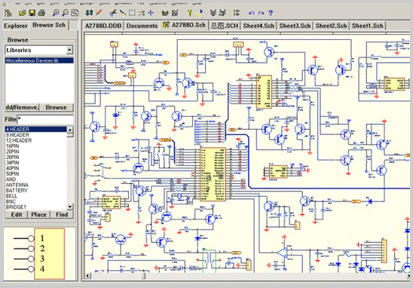Open the Sheet4.Sch document tab
Screen dimensions: 413x288
pyautogui.click(x=259, y=26)
